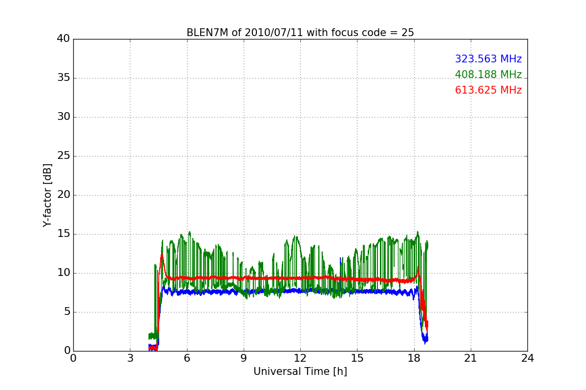Click the x-axis tick label '9'
Viewport: 586px width, 390px height.
[244, 358]
